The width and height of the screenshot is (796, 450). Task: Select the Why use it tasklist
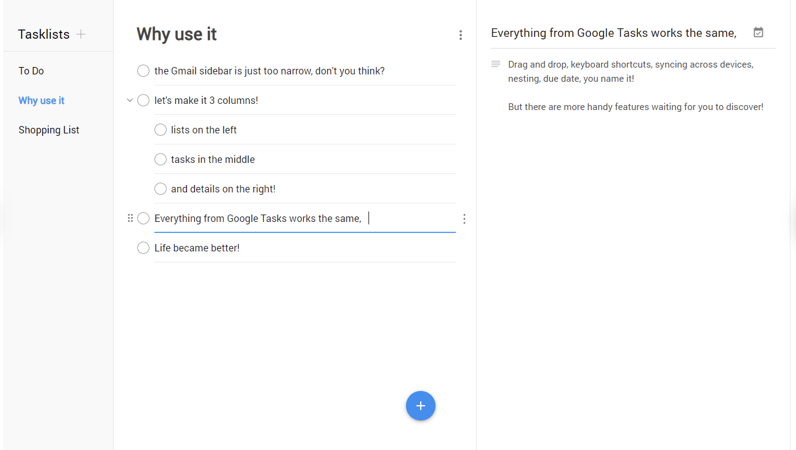[41, 100]
